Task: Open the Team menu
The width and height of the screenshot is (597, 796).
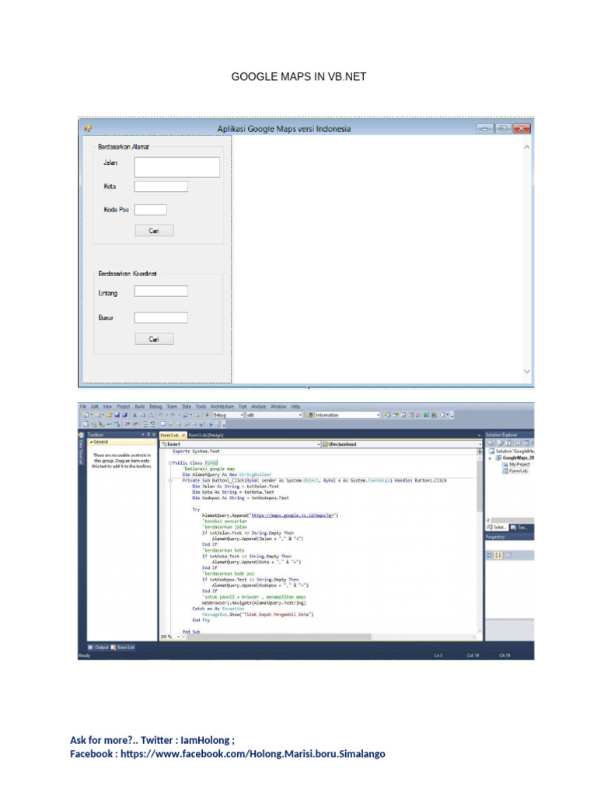Action: tap(172, 407)
